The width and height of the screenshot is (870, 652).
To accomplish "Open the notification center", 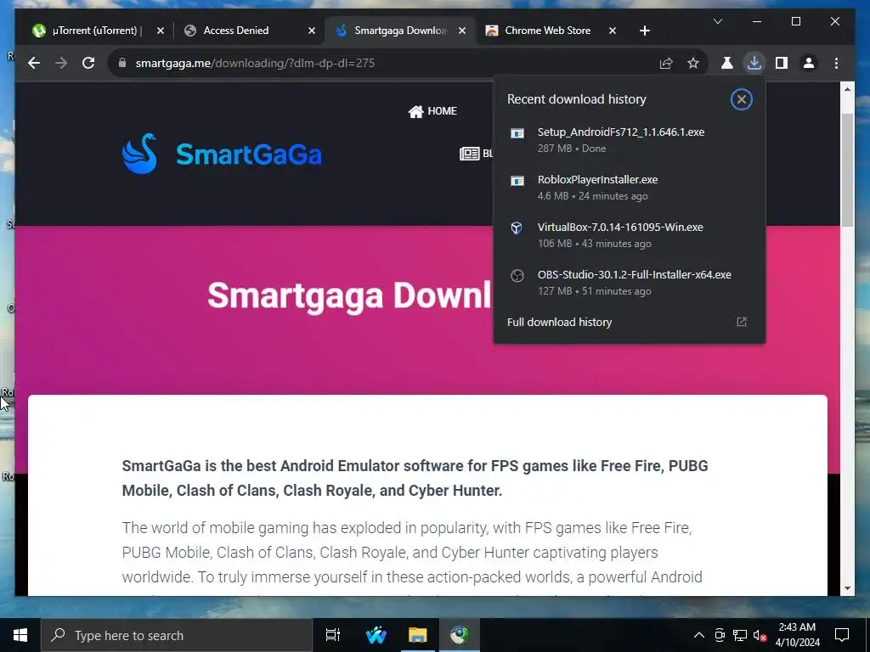I will click(842, 635).
